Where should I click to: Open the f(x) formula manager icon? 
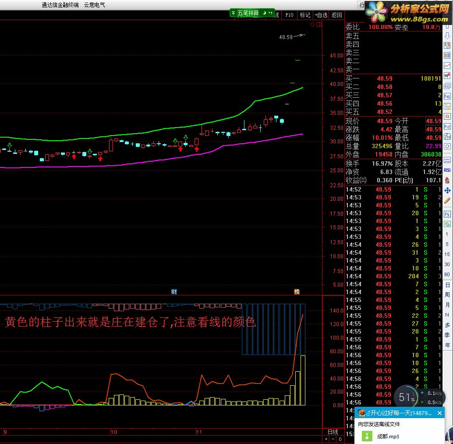point(447,136)
